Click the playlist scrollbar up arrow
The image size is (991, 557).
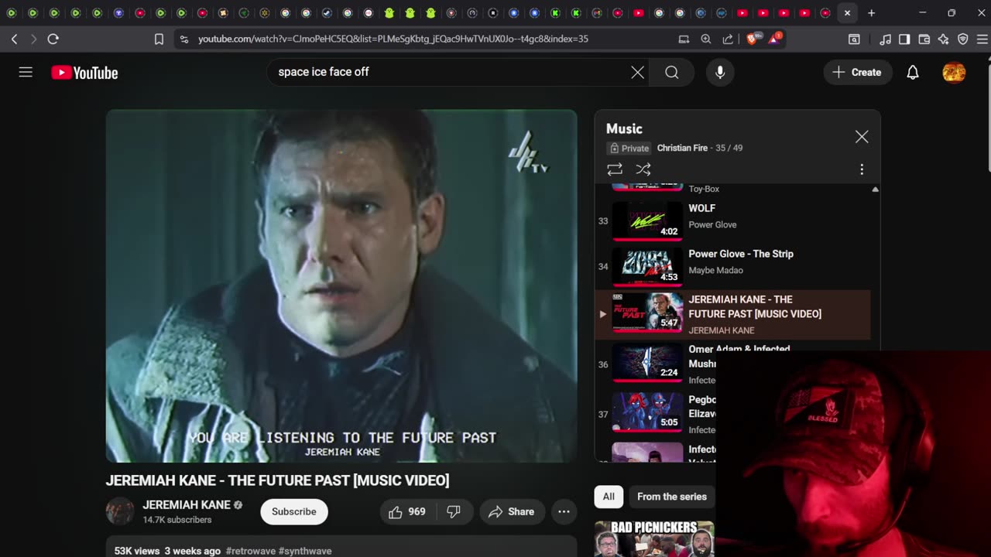coord(875,190)
